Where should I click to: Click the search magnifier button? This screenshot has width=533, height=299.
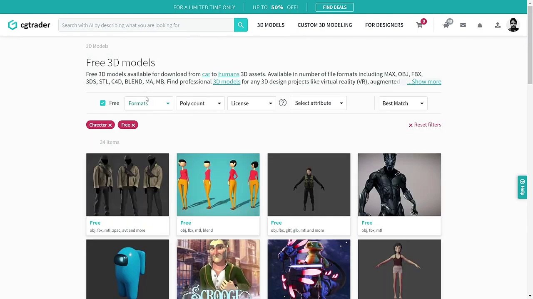(241, 25)
